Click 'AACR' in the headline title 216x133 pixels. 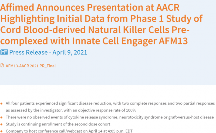pos(168,8)
